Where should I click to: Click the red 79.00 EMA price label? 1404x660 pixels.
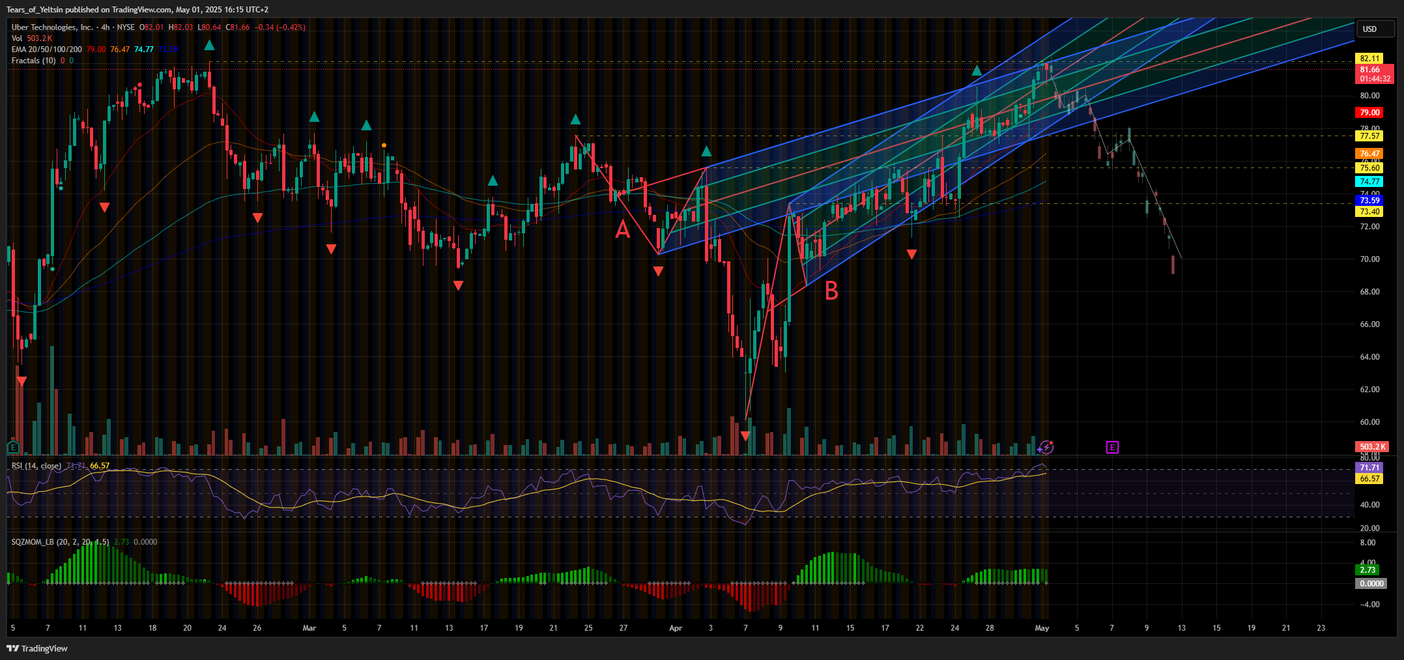click(1369, 113)
